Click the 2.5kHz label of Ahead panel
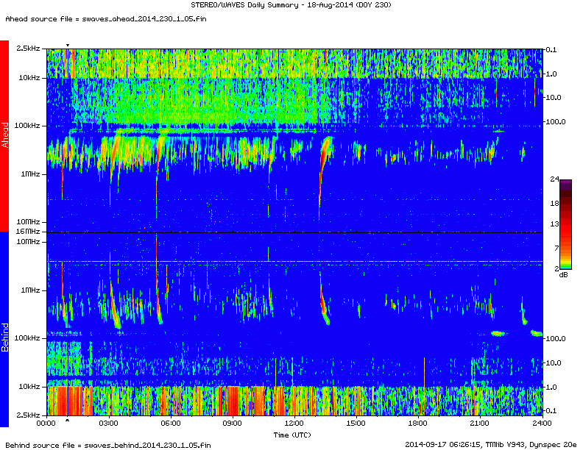The height and width of the screenshot is (450, 583). (28, 49)
